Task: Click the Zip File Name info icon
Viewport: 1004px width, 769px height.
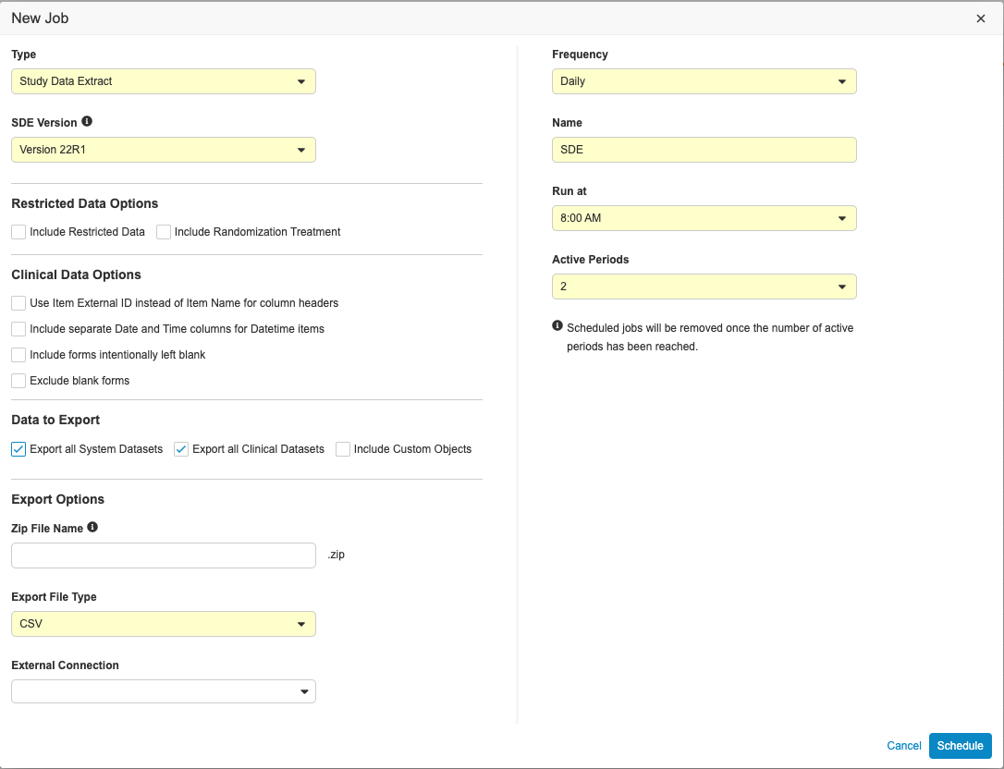Action: (92, 528)
